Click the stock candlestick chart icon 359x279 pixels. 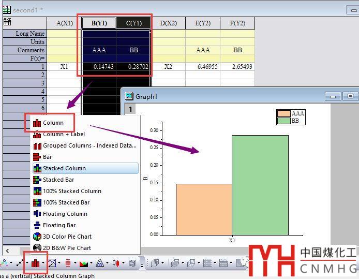click(116, 263)
